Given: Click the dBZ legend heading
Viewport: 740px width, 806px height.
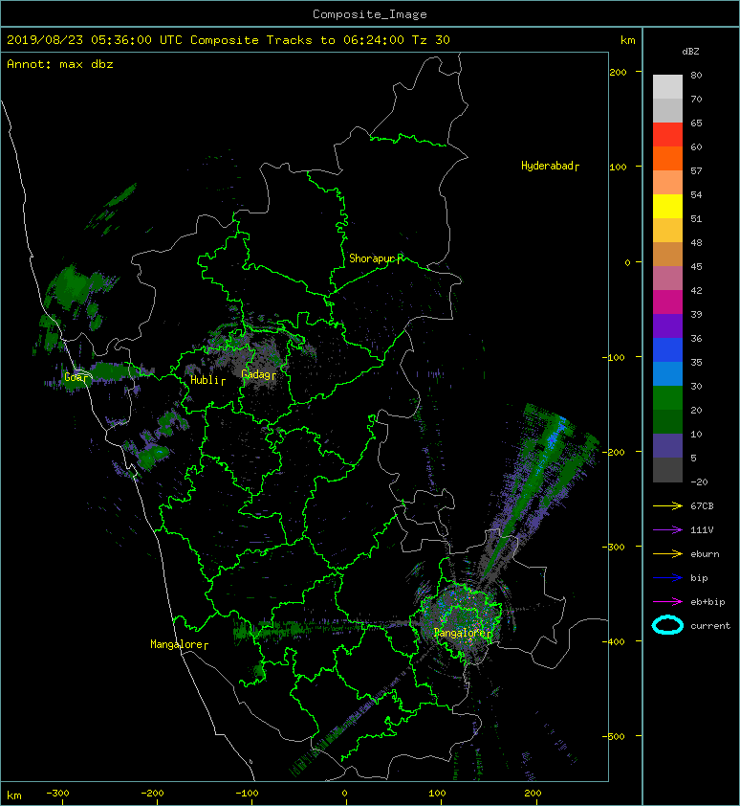Looking at the screenshot, I should [x=690, y=52].
